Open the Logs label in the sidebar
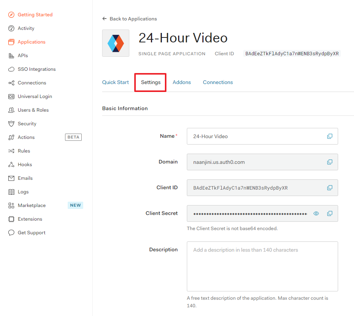This screenshot has width=354, height=316. click(x=23, y=192)
